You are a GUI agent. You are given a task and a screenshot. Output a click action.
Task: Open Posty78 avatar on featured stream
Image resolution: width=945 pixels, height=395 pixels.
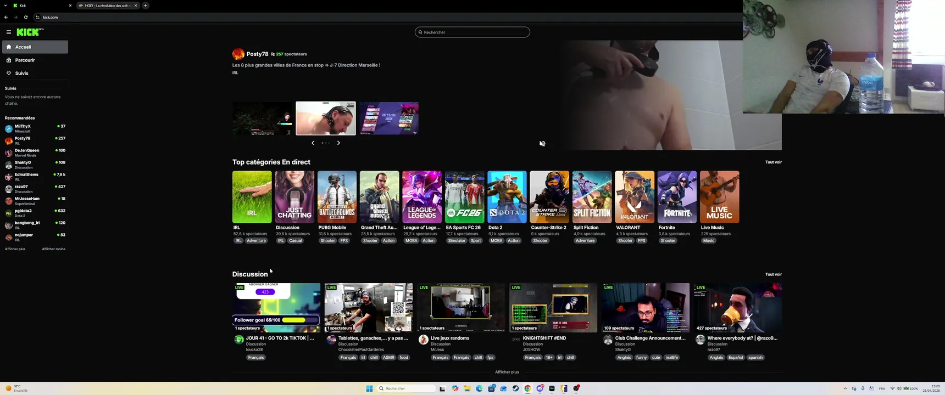[238, 54]
